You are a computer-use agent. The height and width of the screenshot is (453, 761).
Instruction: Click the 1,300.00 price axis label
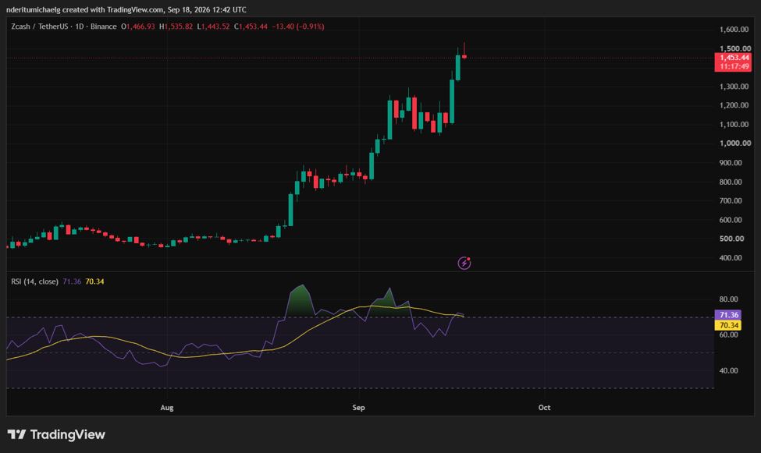pos(734,87)
